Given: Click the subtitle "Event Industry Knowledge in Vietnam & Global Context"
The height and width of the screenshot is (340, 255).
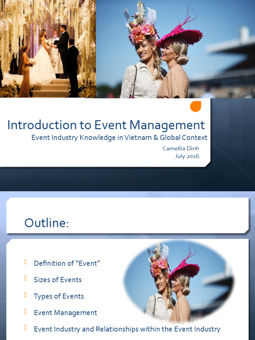Looking at the screenshot, I should click(119, 137).
